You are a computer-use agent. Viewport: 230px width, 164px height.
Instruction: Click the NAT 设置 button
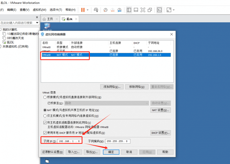[161, 110]
